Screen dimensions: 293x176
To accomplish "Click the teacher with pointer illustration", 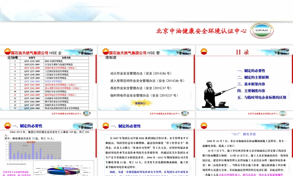I will coord(218,95).
